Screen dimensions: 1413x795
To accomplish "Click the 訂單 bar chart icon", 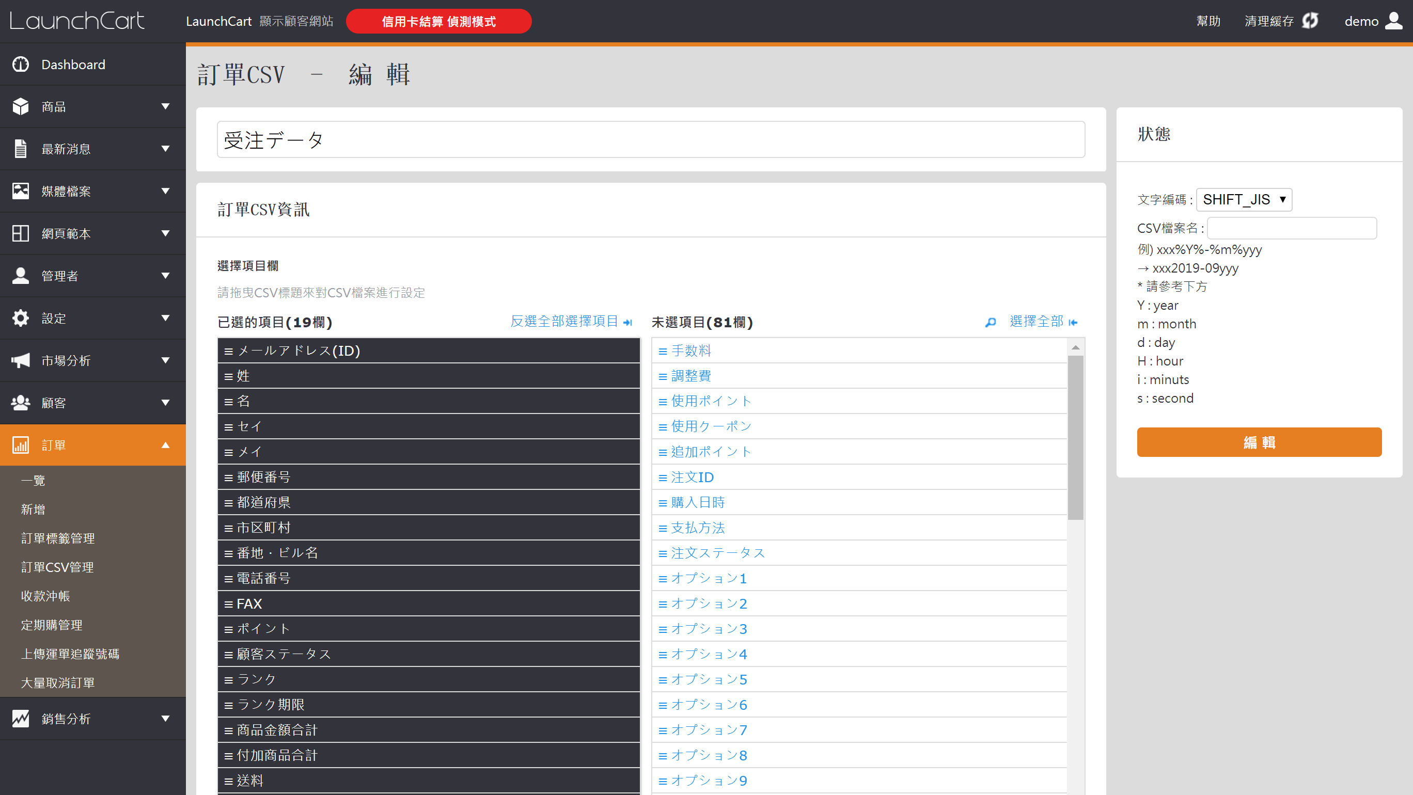I will pyautogui.click(x=21, y=445).
